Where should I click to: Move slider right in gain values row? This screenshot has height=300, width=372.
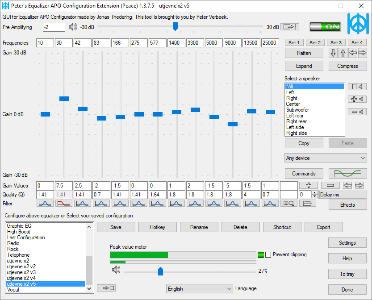tap(359, 185)
